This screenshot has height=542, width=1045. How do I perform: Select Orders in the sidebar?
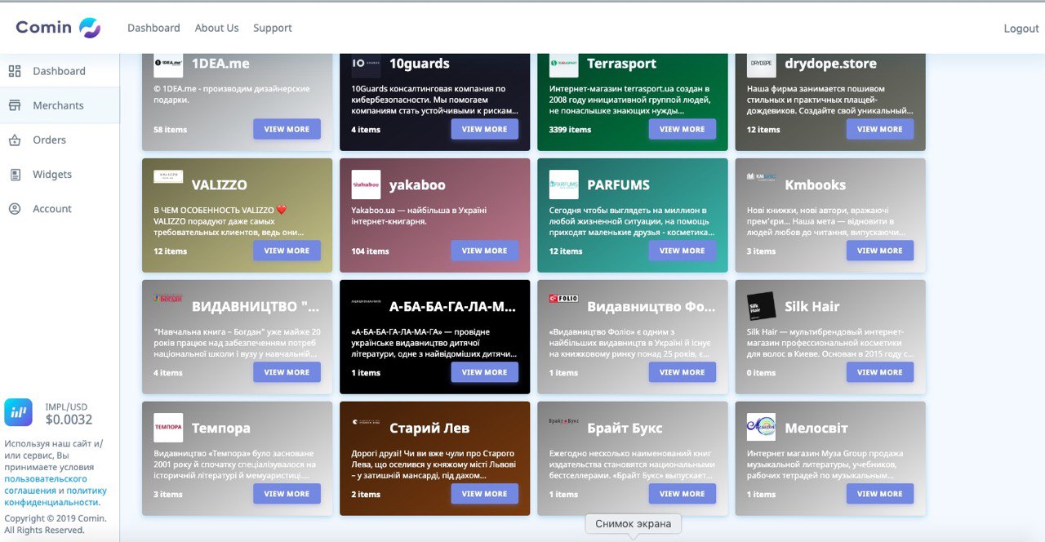point(60,140)
